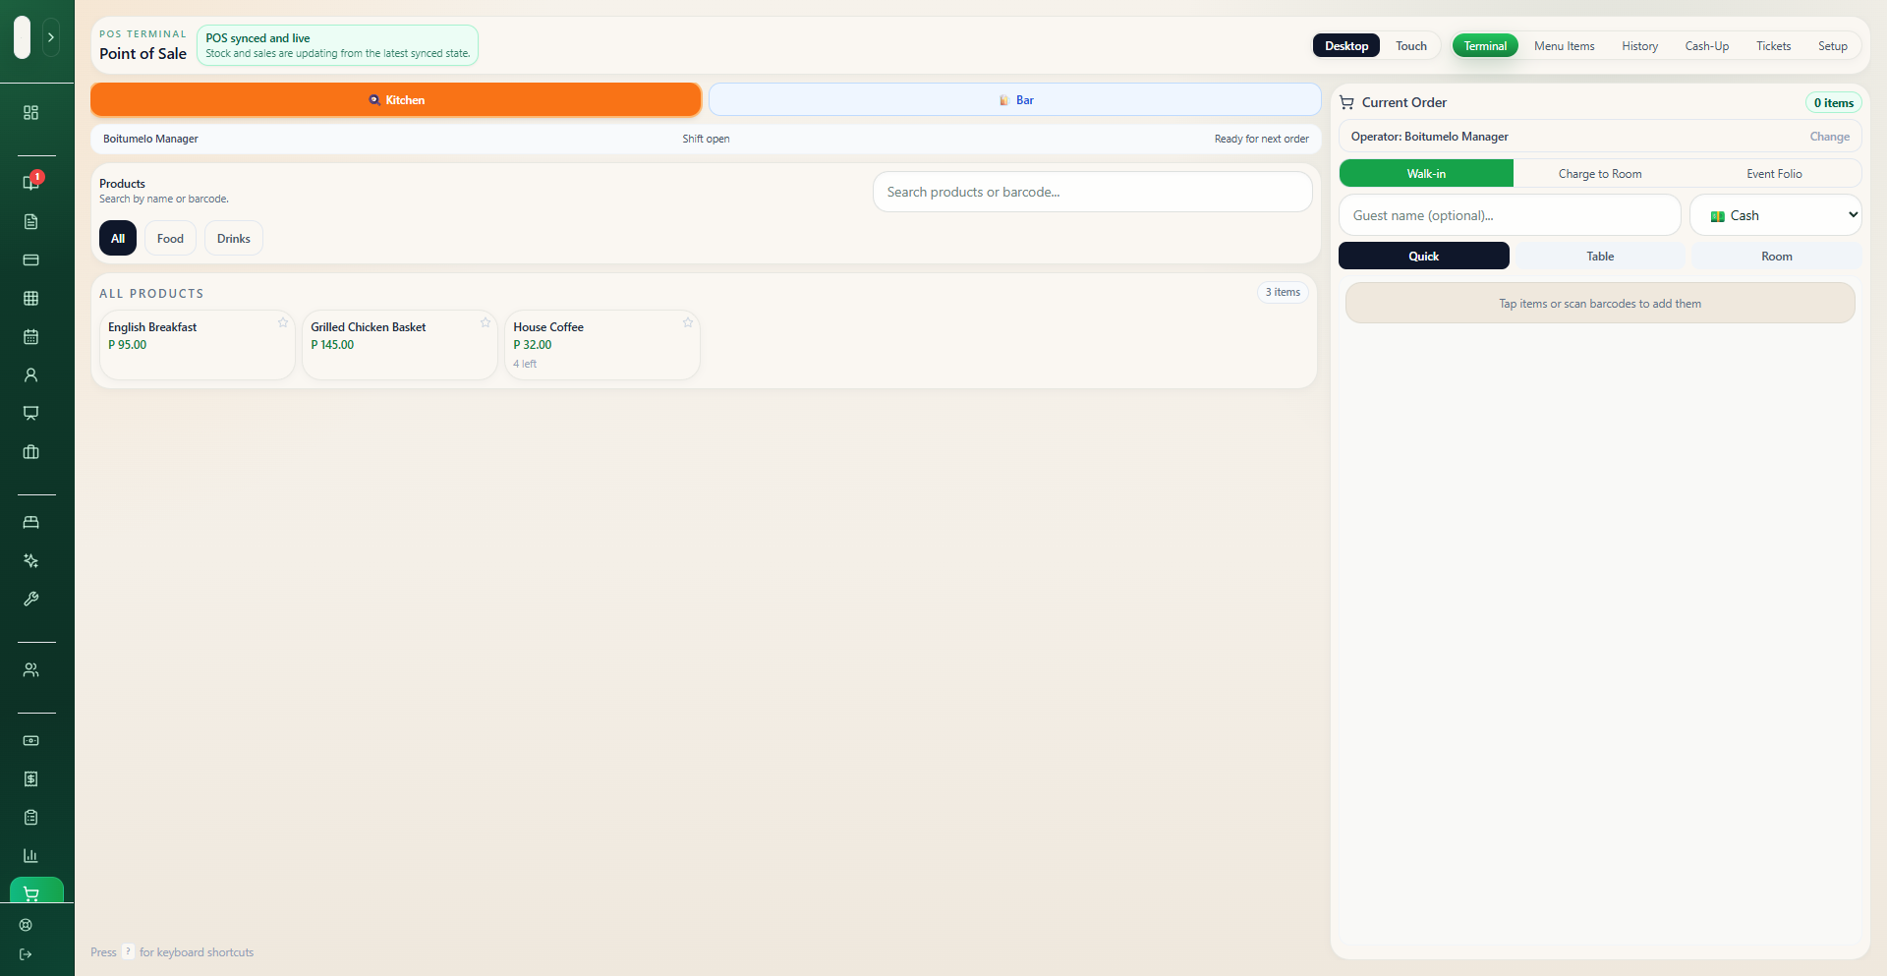Click the Guest name optional field
The height and width of the screenshot is (976, 1887).
[x=1510, y=215]
